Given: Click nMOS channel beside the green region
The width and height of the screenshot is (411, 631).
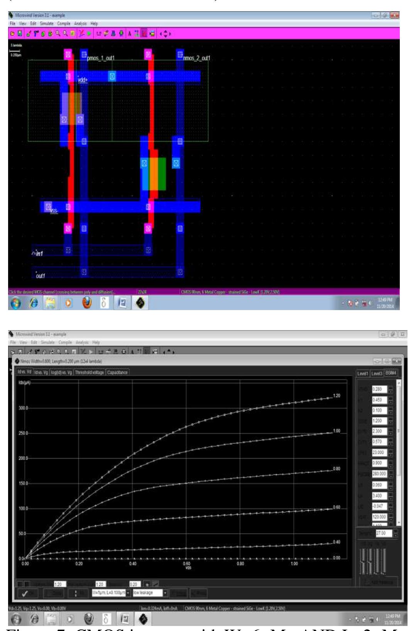Looking at the screenshot, I should click(153, 174).
